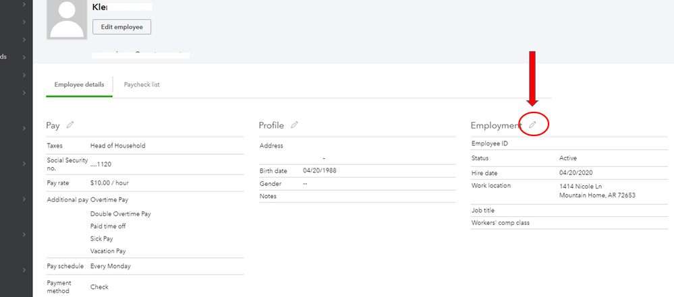Click the Vacation Pay additional pay entry

click(108, 251)
